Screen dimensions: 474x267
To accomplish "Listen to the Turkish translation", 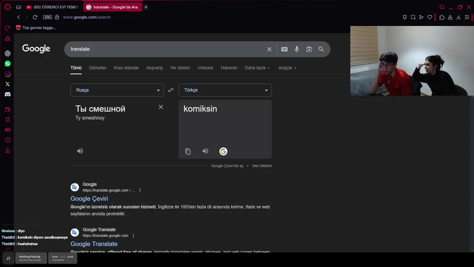I will coord(205,151).
